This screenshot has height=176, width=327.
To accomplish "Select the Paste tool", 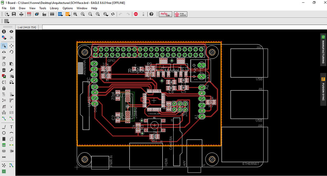I will click(12, 64).
